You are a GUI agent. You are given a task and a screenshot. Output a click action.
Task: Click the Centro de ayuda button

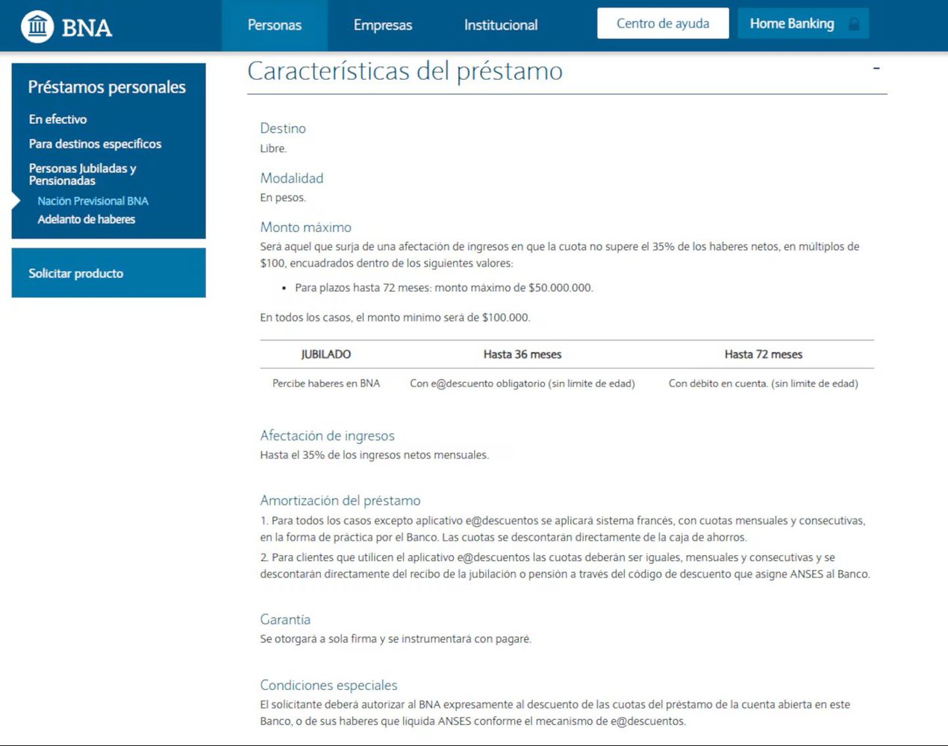click(663, 23)
